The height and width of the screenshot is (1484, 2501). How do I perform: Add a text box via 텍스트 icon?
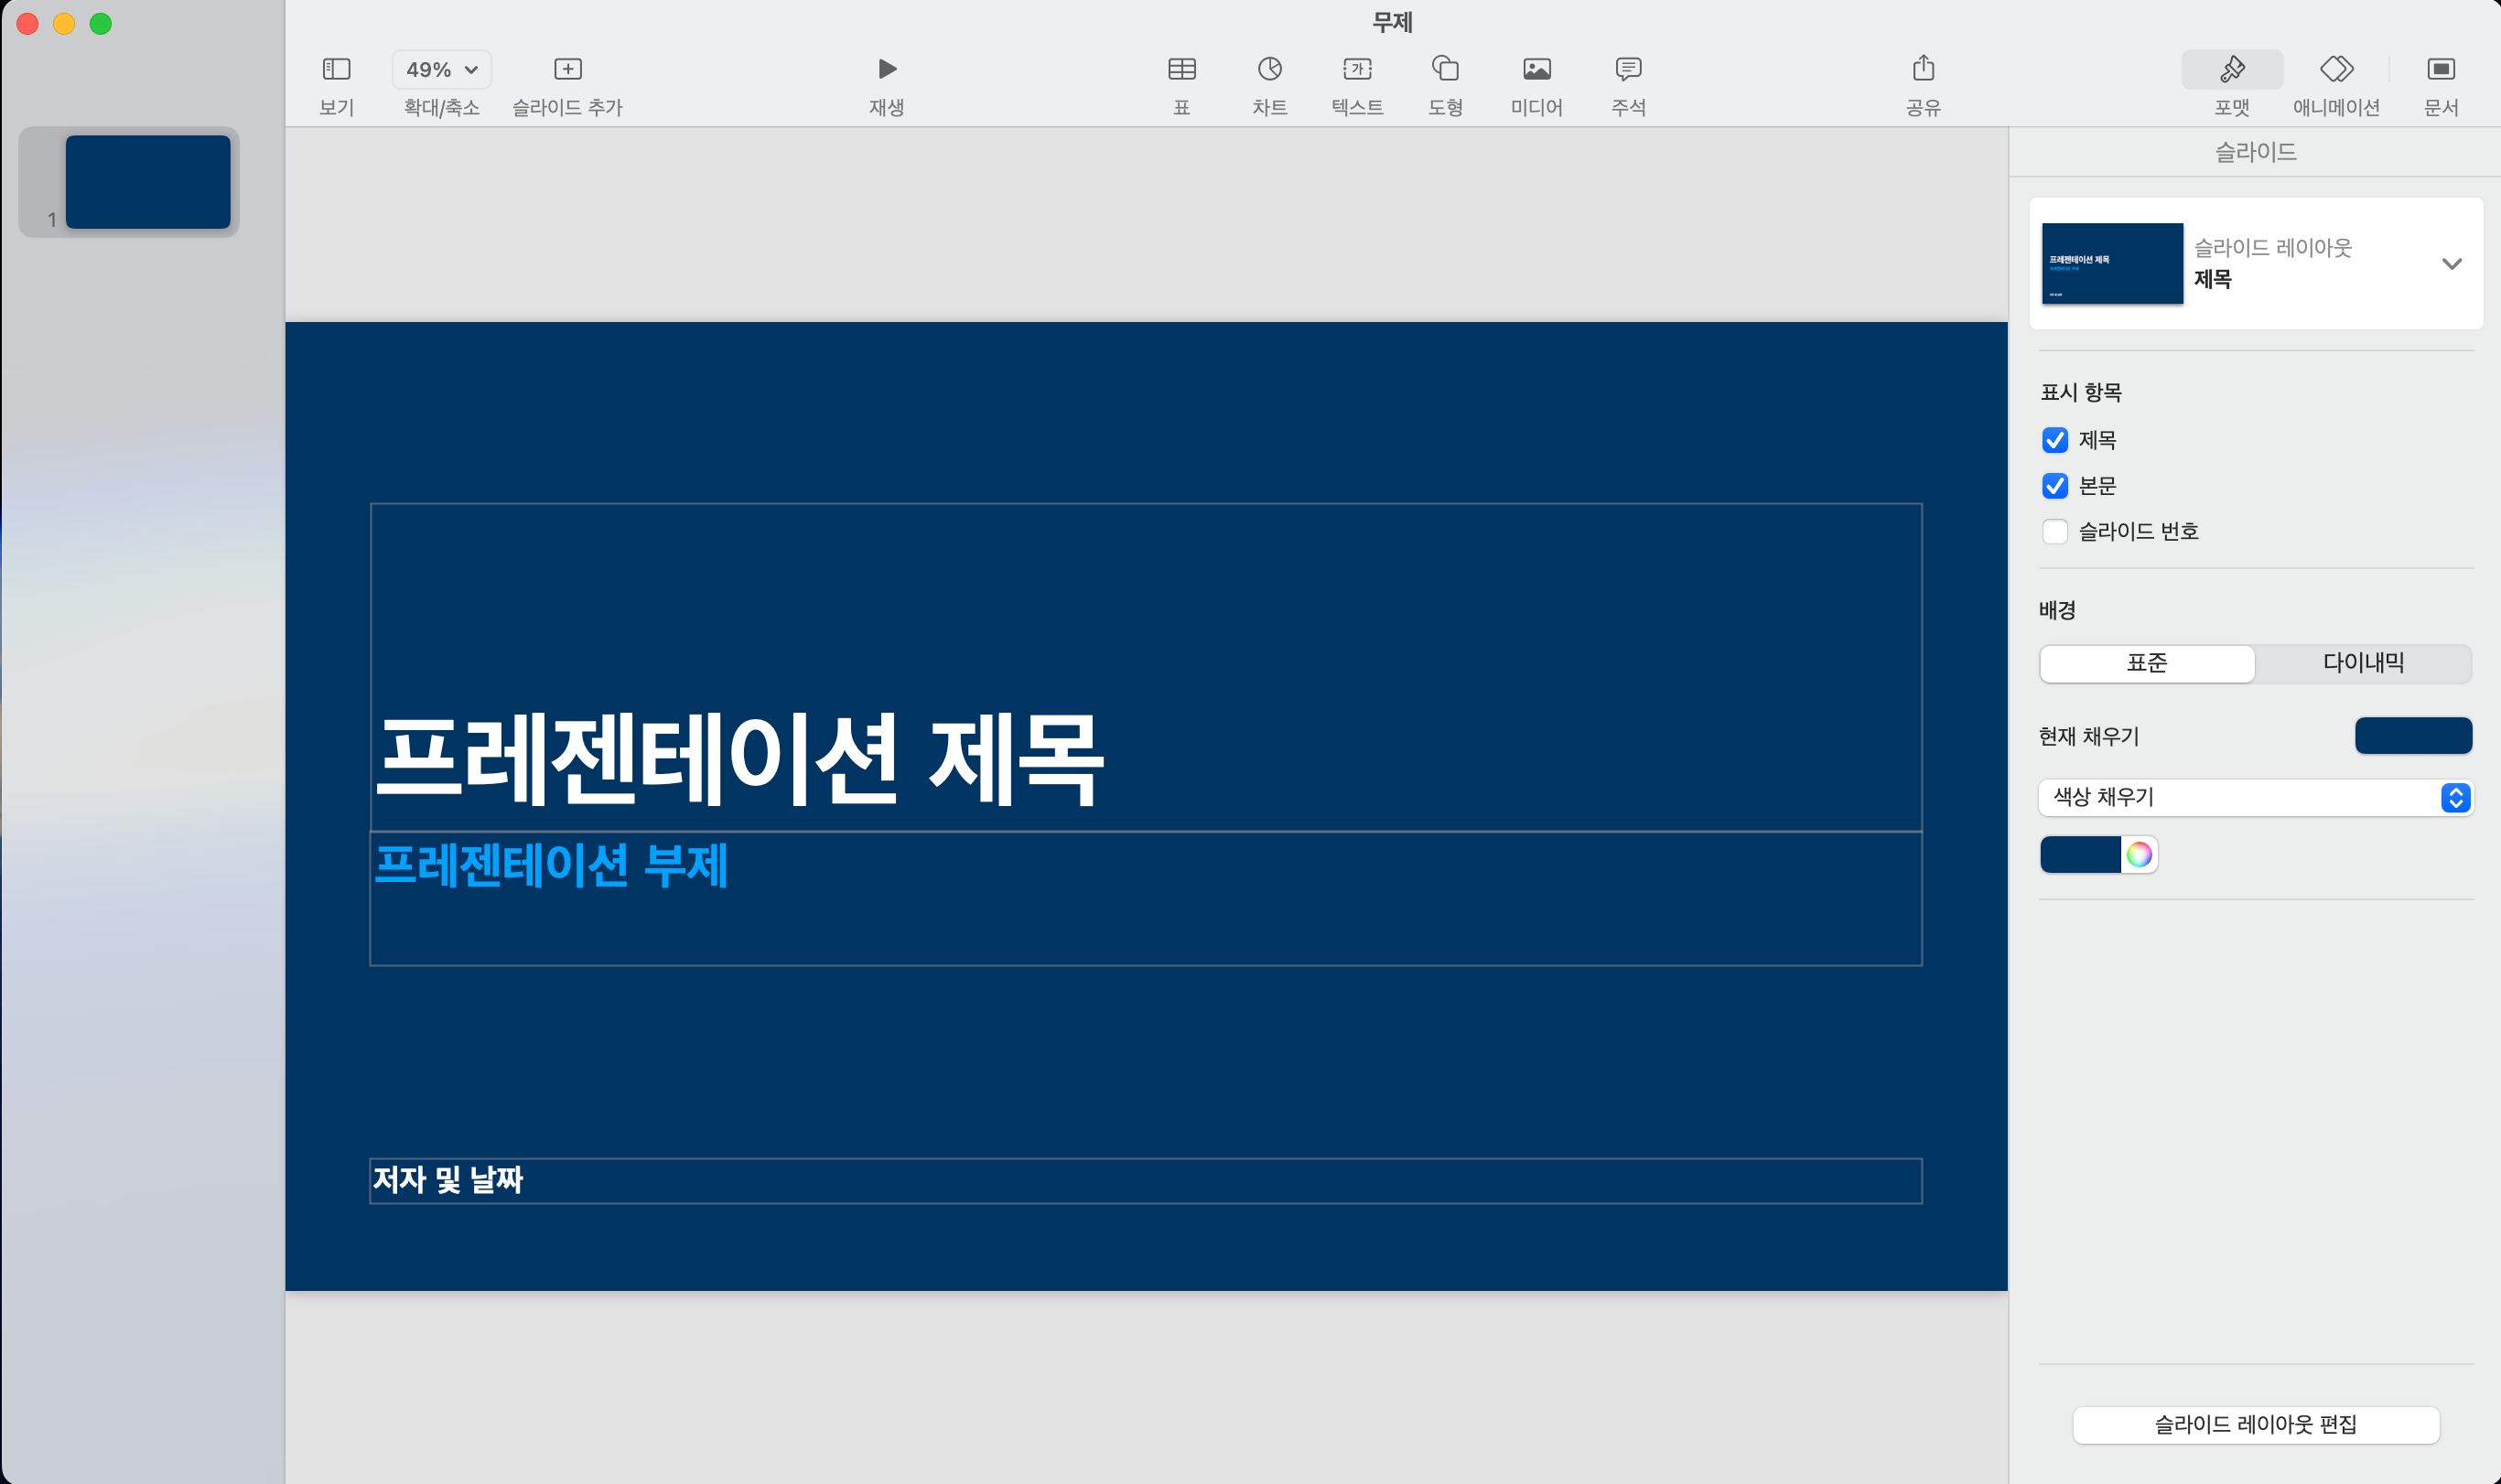(1357, 69)
